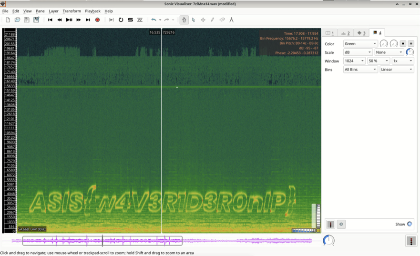Open the Color dropdown set to Green
420x256 pixels.
pyautogui.click(x=360, y=44)
